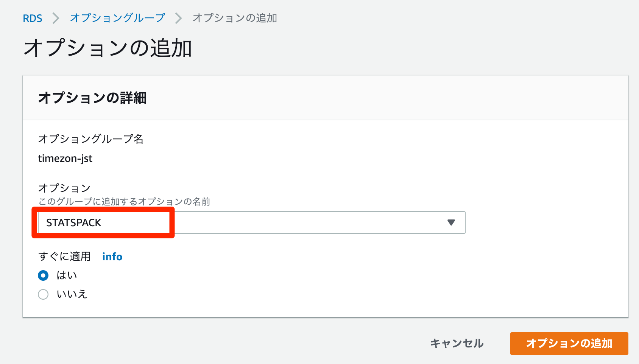Click the オプションの追加 confirm button
Viewport: 639px width, 364px height.
[569, 344]
